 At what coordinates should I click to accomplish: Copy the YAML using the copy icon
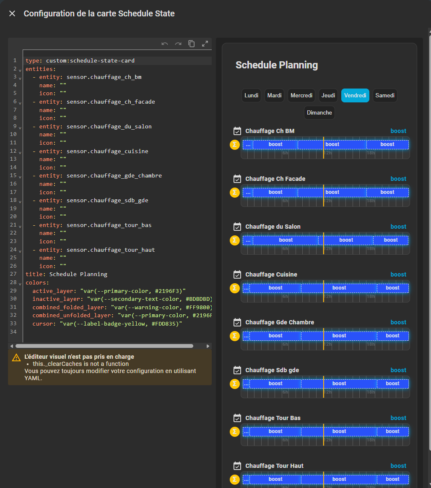192,44
